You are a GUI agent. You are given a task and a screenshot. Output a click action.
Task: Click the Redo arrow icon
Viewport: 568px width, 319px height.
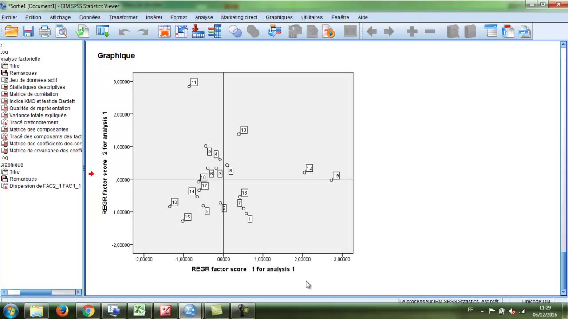[142, 31]
